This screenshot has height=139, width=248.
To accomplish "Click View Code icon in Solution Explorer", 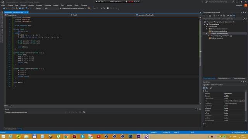I will [x=228, y=15].
